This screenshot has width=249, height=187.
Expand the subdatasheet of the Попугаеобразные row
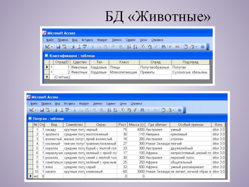coord(51,67)
